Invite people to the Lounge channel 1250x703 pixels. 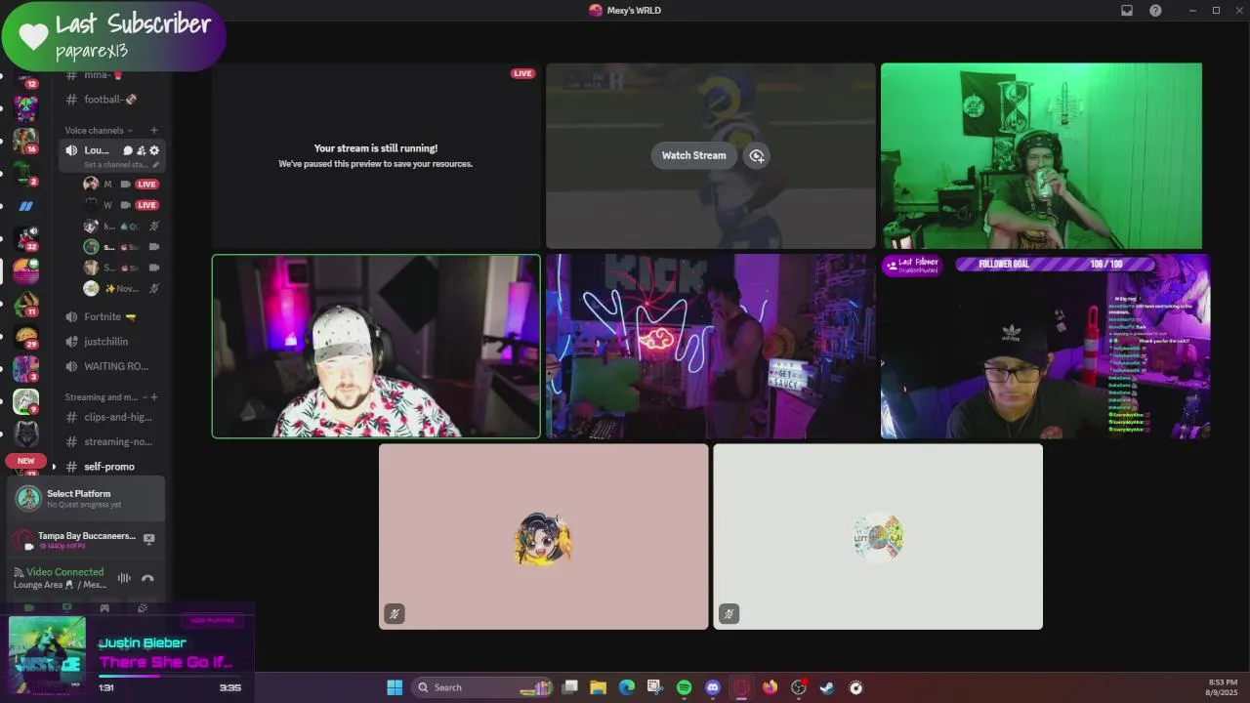click(142, 150)
